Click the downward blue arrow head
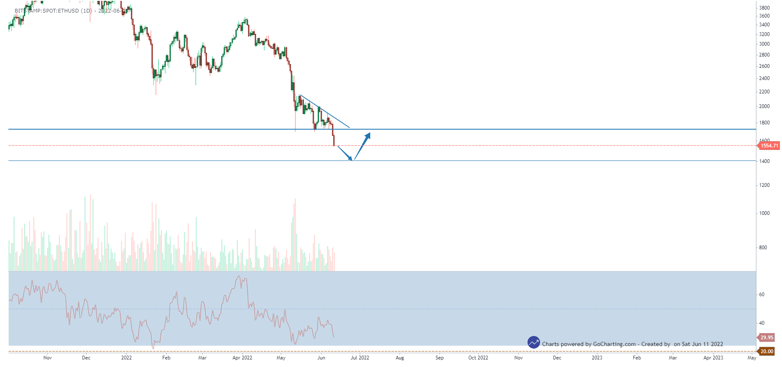The height and width of the screenshot is (367, 782). pyautogui.click(x=350, y=158)
